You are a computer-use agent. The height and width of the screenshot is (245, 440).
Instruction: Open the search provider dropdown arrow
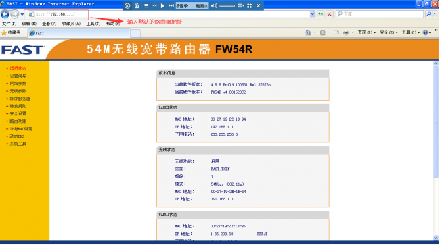coord(435,14)
